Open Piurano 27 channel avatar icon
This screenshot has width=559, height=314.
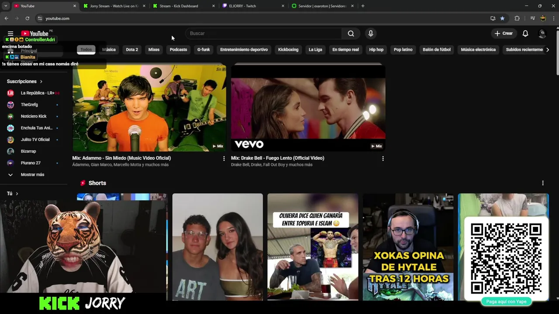pyautogui.click(x=10, y=163)
